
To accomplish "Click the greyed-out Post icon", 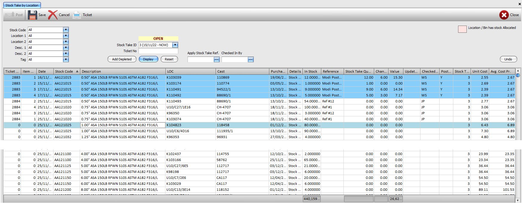I will point(10,15).
